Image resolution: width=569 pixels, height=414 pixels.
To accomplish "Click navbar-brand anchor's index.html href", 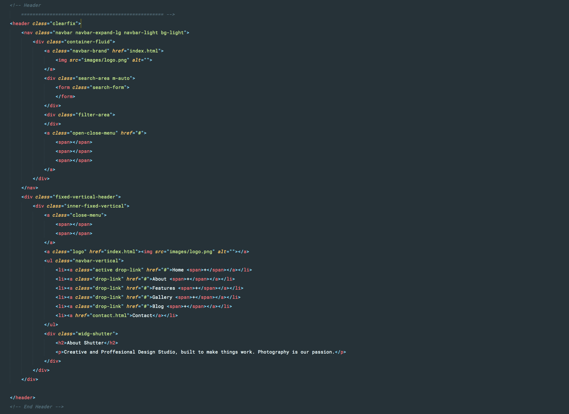I will 144,51.
